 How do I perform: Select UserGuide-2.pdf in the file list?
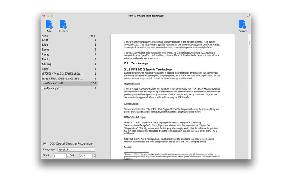69,83
